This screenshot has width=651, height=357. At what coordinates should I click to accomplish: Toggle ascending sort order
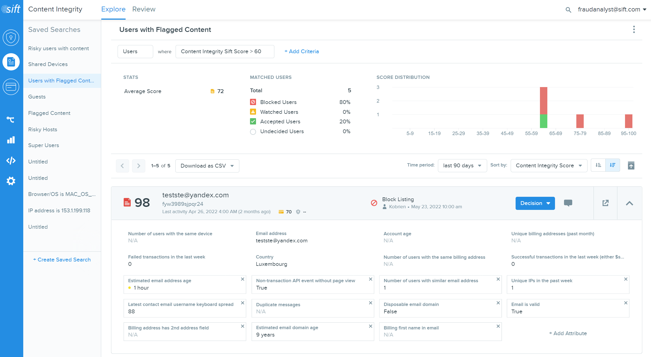coord(598,165)
